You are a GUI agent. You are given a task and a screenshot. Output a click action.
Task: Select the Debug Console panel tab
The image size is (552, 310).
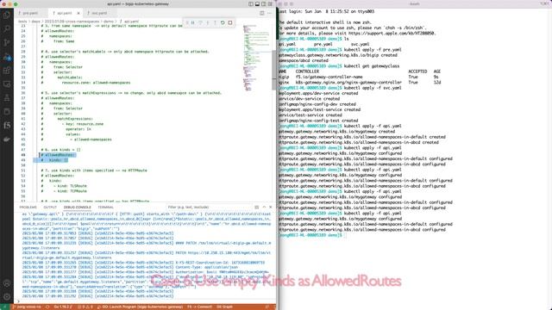coord(77,208)
